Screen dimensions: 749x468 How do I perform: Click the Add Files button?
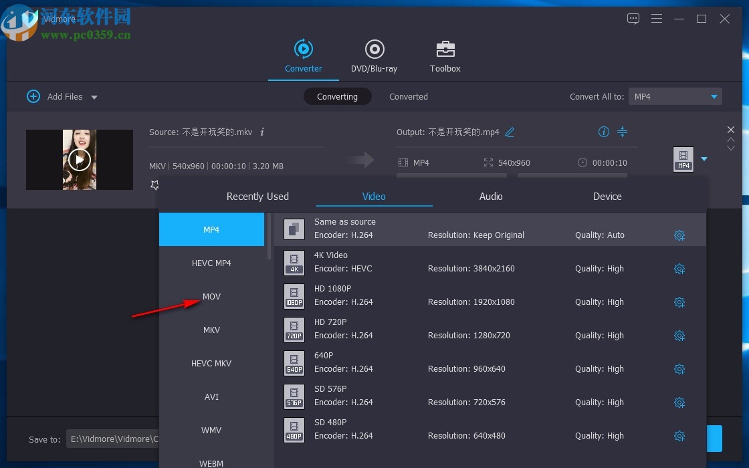click(55, 97)
